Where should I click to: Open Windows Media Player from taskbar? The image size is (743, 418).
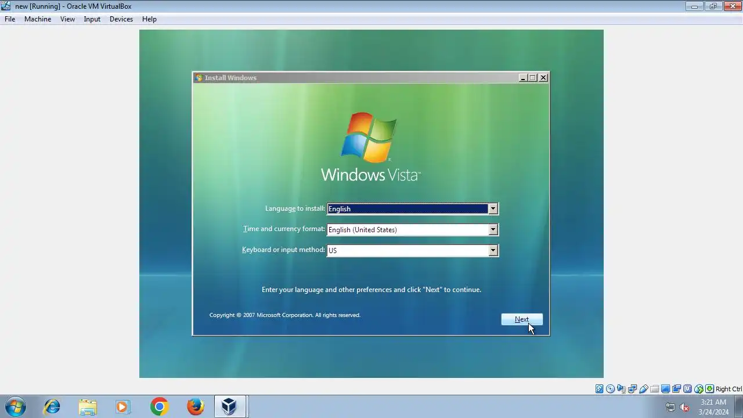(x=123, y=406)
